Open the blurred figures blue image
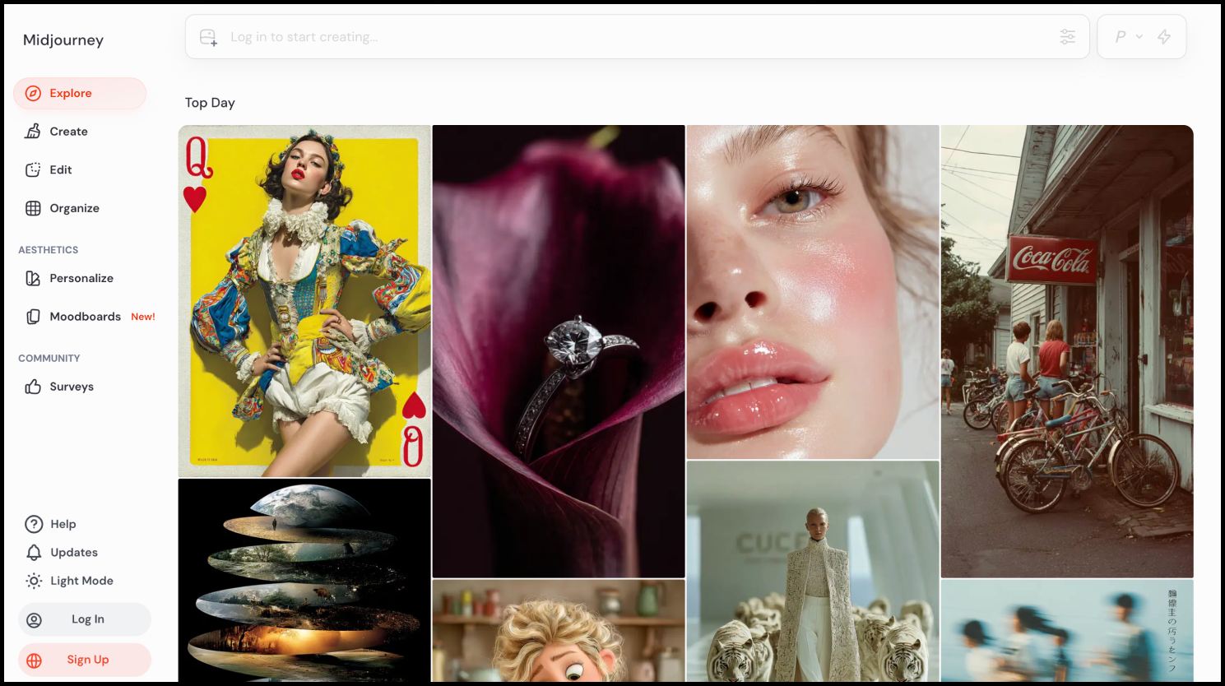This screenshot has height=686, width=1225. (x=1067, y=630)
